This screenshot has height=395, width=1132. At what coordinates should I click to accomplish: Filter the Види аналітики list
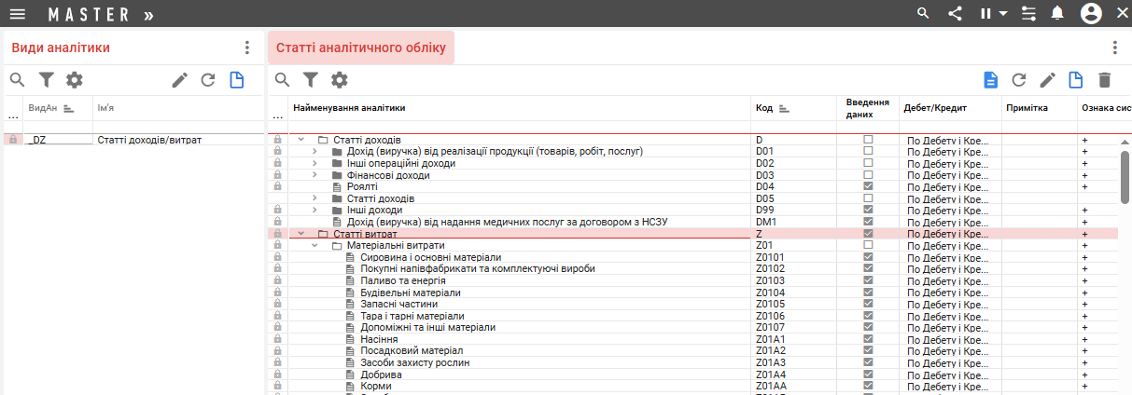coord(46,80)
